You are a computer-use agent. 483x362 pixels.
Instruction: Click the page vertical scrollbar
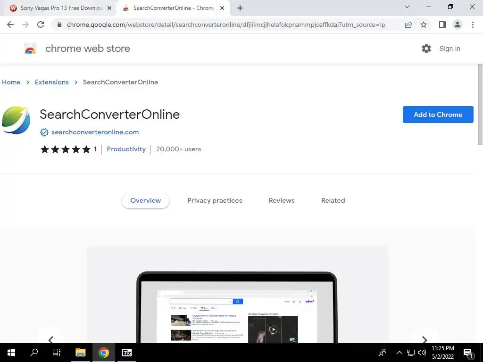click(480, 104)
